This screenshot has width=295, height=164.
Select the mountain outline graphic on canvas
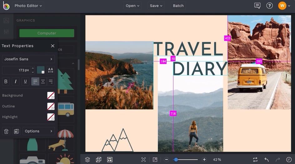tap(117, 140)
